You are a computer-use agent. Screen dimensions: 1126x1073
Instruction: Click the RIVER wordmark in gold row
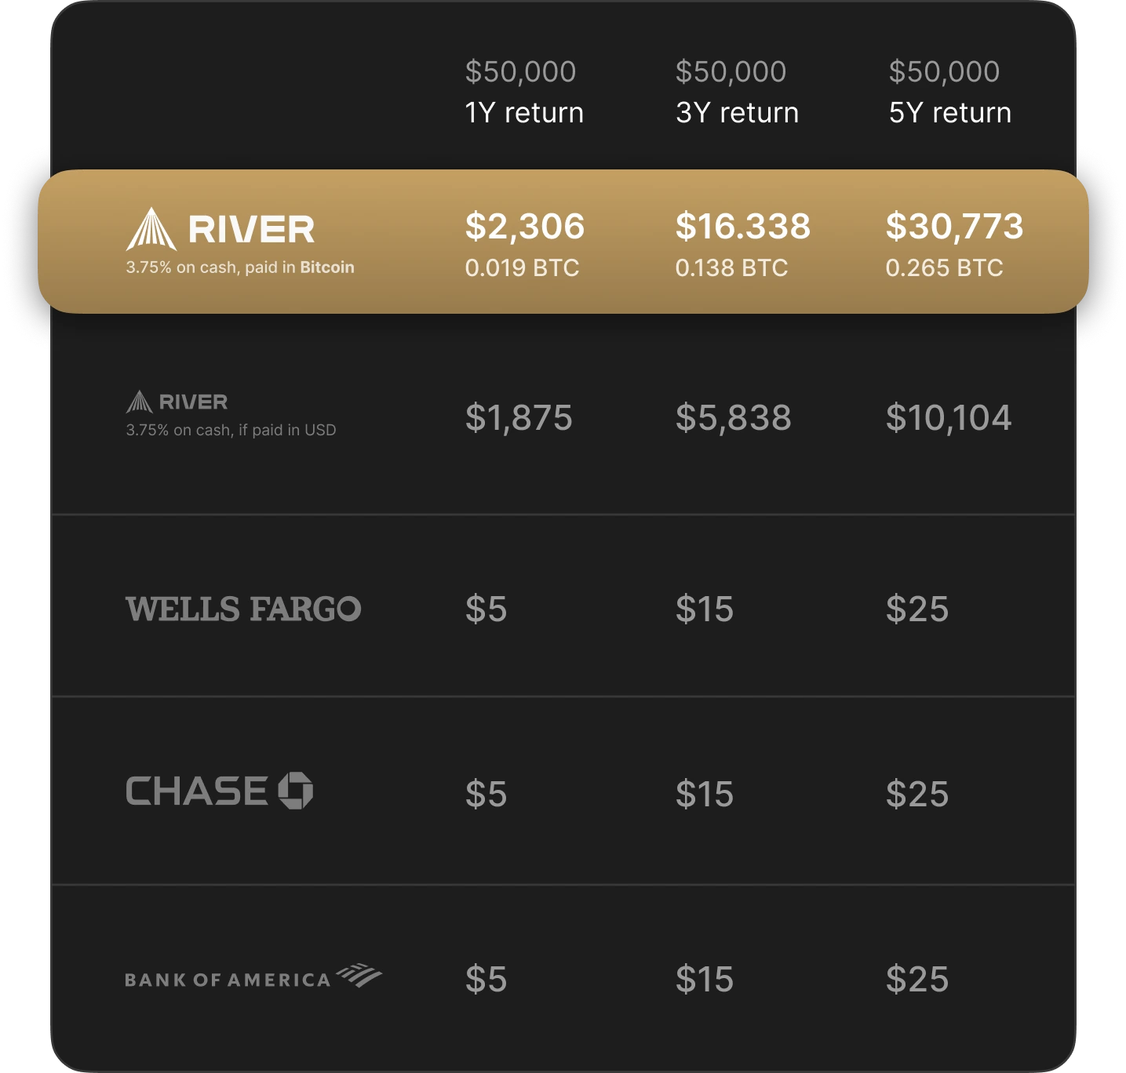point(251,230)
